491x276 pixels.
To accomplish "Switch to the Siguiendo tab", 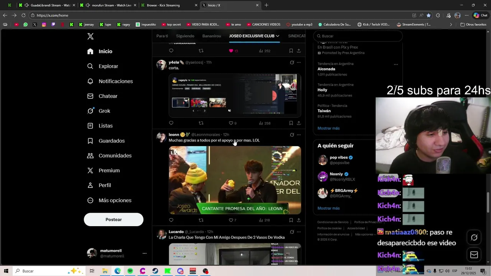I will (185, 36).
